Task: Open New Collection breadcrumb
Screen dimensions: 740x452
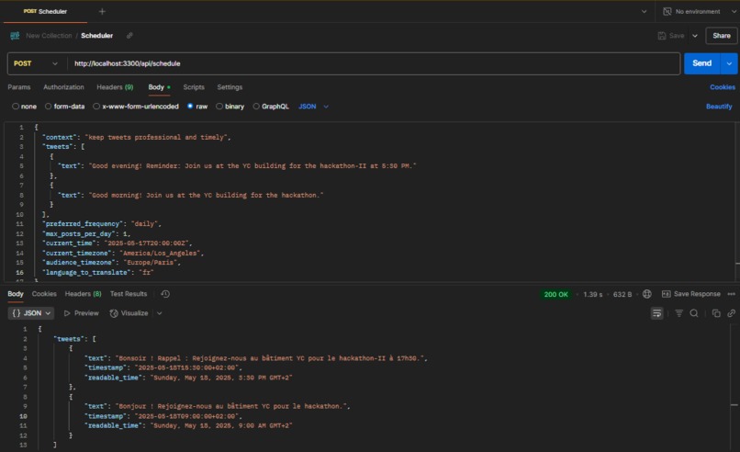Action: [49, 36]
